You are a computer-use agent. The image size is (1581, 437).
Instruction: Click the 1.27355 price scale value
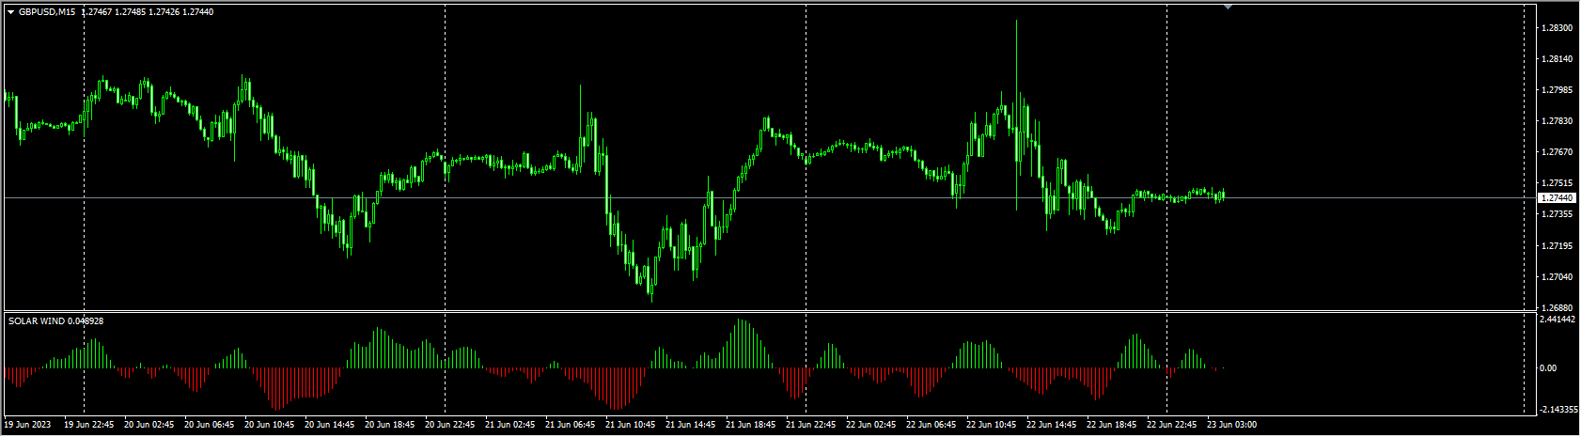pyautogui.click(x=1557, y=214)
